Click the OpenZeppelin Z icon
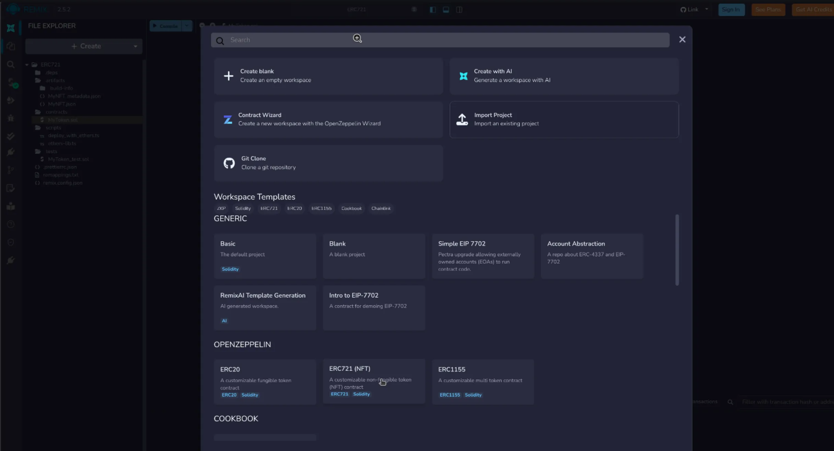Viewport: 834px width, 451px height. click(x=228, y=120)
